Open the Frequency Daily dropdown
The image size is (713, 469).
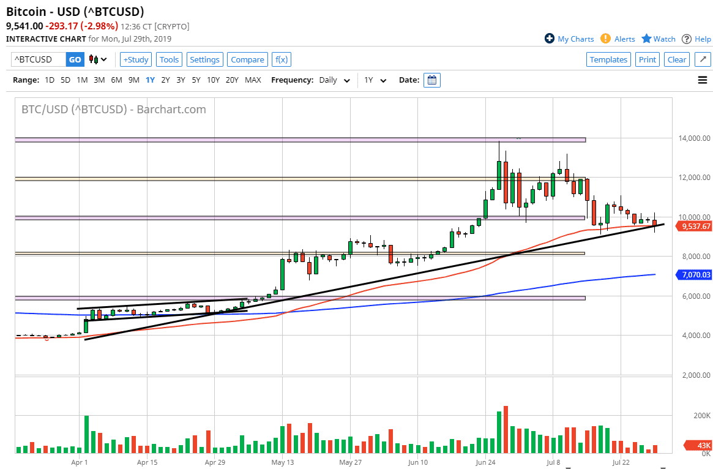click(x=334, y=80)
